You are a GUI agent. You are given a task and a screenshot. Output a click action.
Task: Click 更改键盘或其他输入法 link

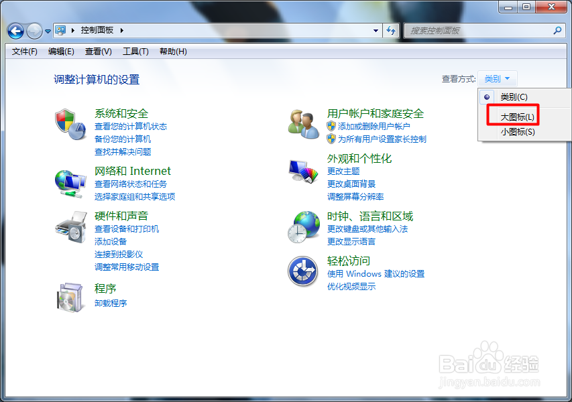(x=367, y=229)
